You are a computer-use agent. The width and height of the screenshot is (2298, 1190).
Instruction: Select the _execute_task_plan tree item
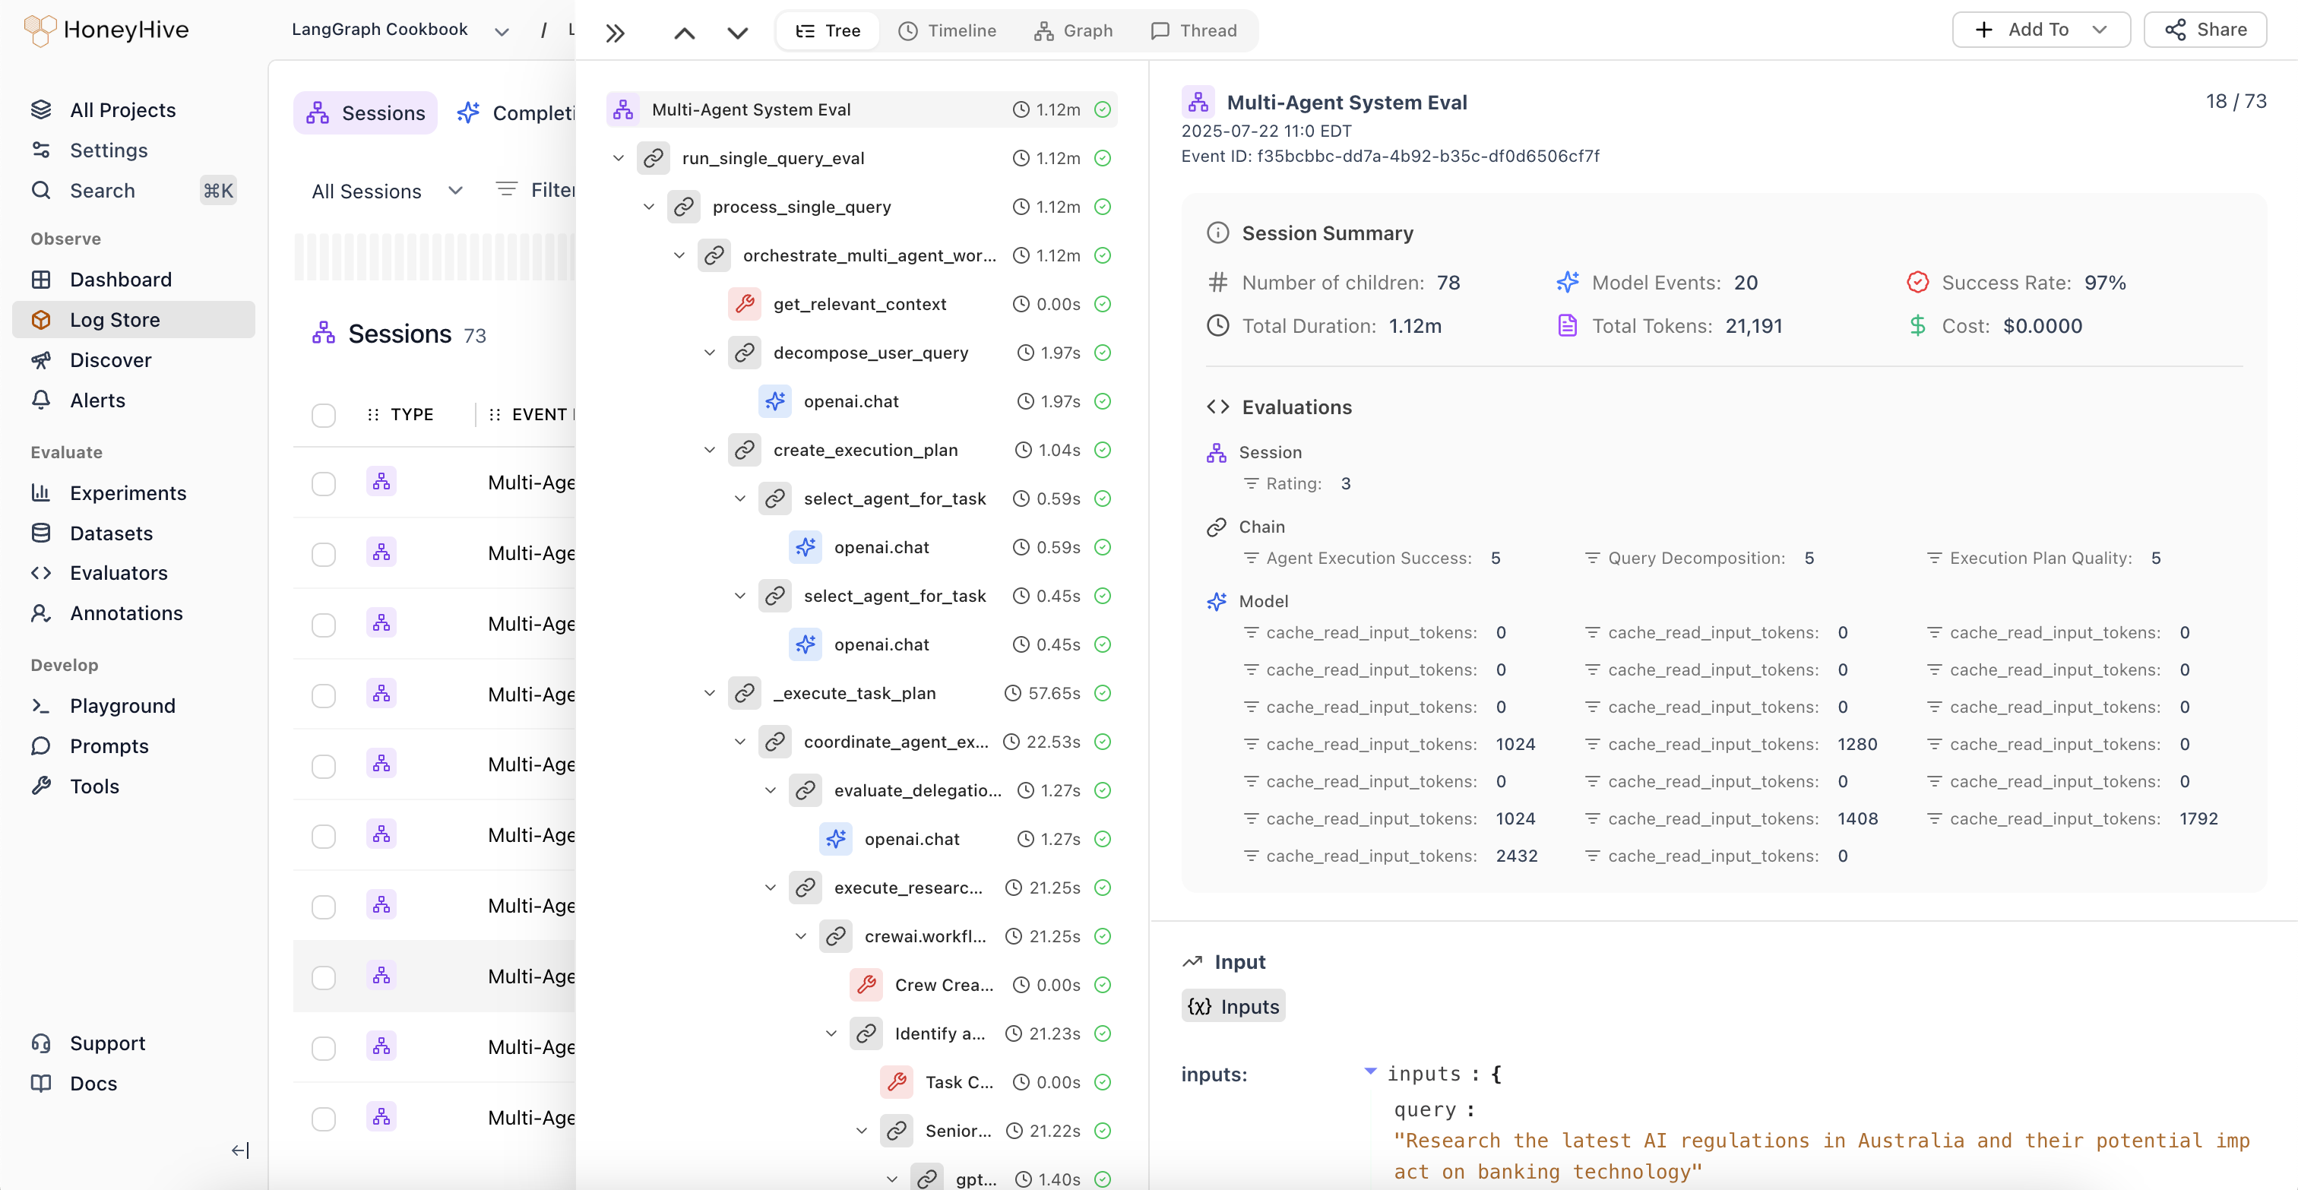pyautogui.click(x=853, y=693)
